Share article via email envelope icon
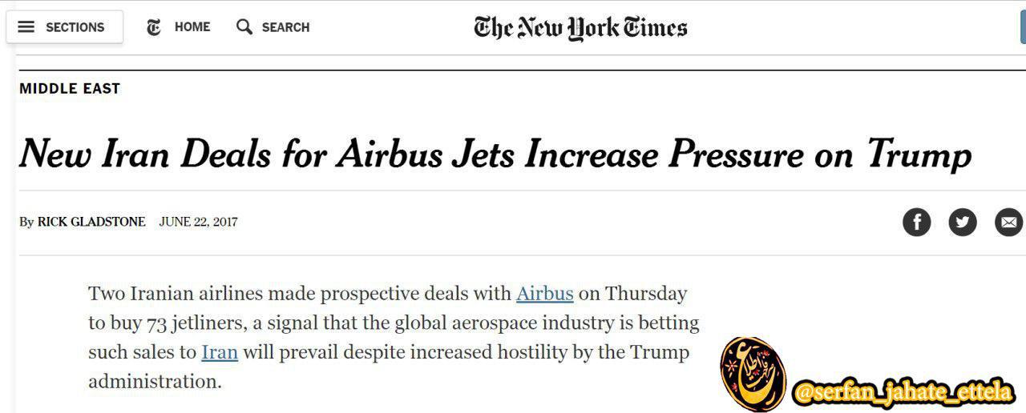Screen dimensions: 1026x413 coord(1008,222)
